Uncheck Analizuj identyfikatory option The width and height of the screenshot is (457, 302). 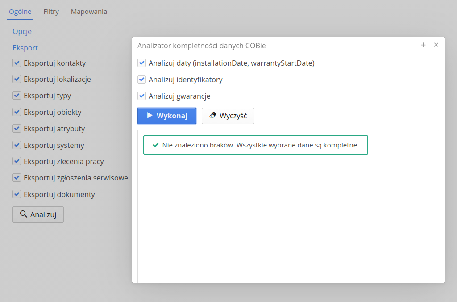coord(142,80)
